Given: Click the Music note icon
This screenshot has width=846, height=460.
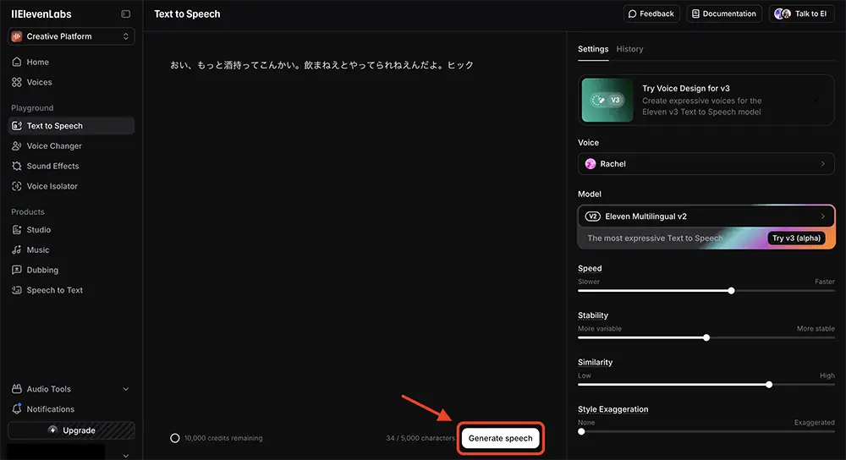Looking at the screenshot, I should coord(17,249).
